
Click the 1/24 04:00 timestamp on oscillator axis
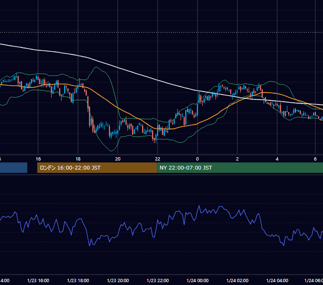(277, 280)
